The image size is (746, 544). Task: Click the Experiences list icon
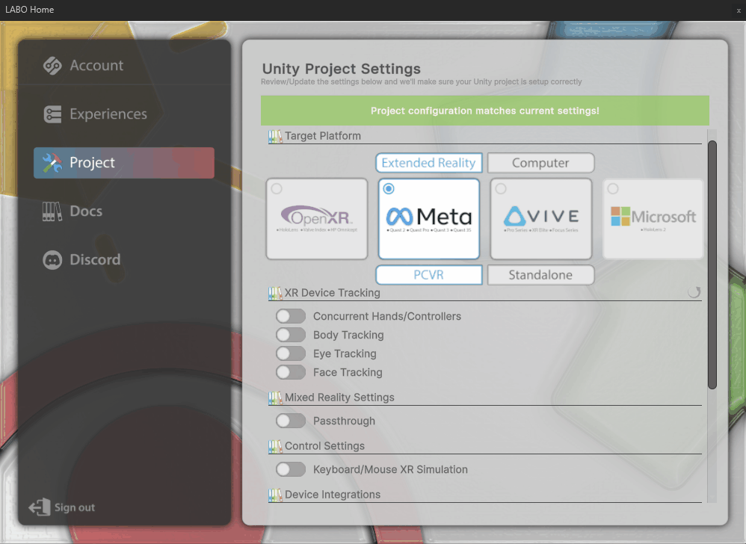coord(52,114)
